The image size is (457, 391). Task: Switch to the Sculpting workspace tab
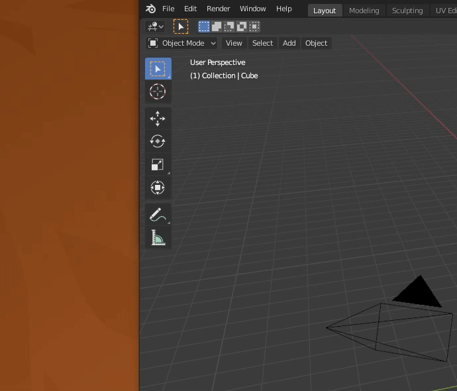tap(407, 11)
